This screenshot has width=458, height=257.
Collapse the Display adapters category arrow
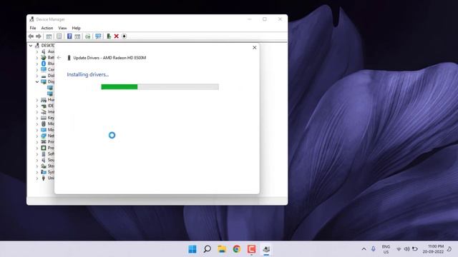[37, 81]
